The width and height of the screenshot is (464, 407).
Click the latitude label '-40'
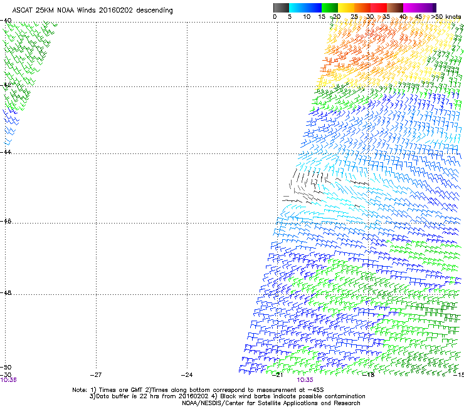6,21
